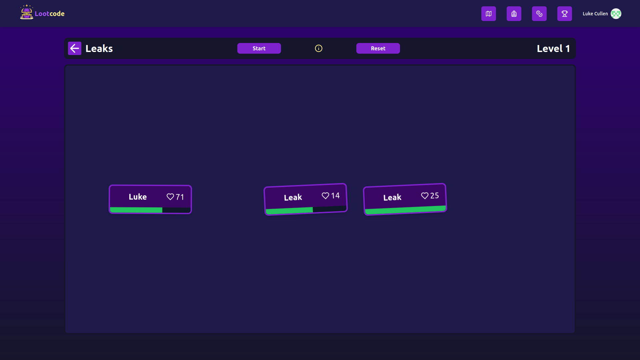
Task: Open the coins shop icon
Action: pyautogui.click(x=539, y=14)
